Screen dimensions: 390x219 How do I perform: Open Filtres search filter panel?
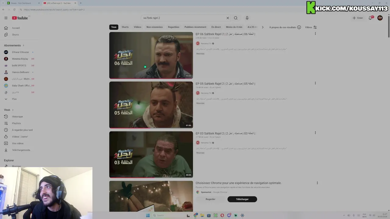click(311, 27)
